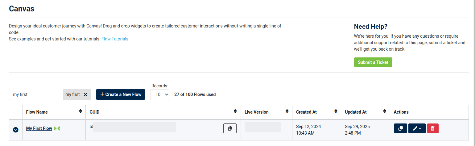
Task: Open the pencil edit dropdown for the flow
Action: [x=417, y=128]
